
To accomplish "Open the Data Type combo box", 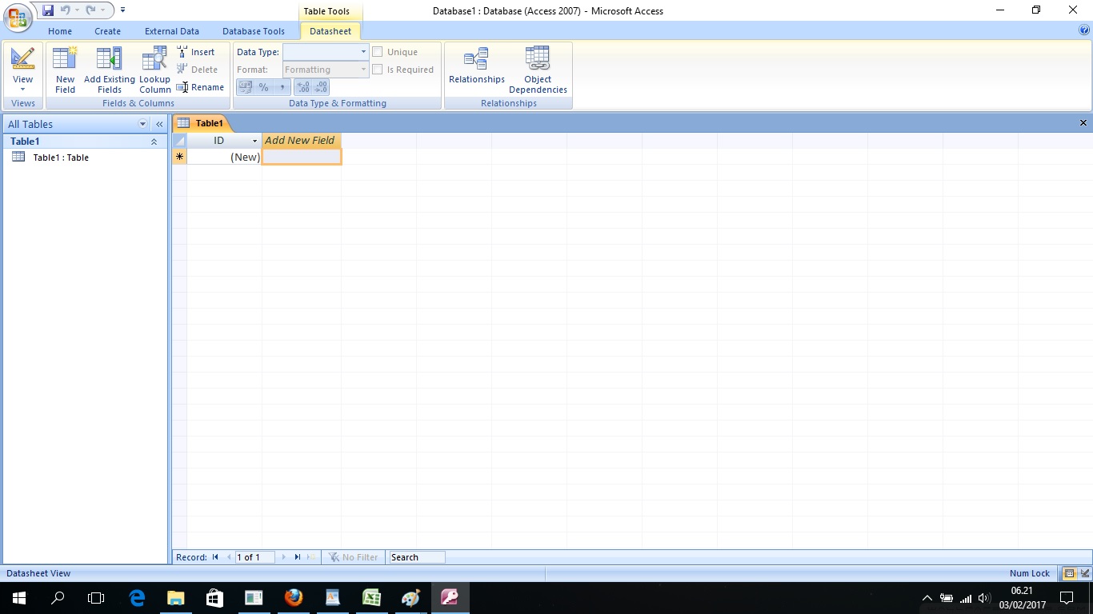I will pos(326,52).
